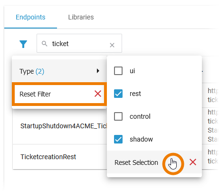Click the Reset Filter option

tap(59, 94)
